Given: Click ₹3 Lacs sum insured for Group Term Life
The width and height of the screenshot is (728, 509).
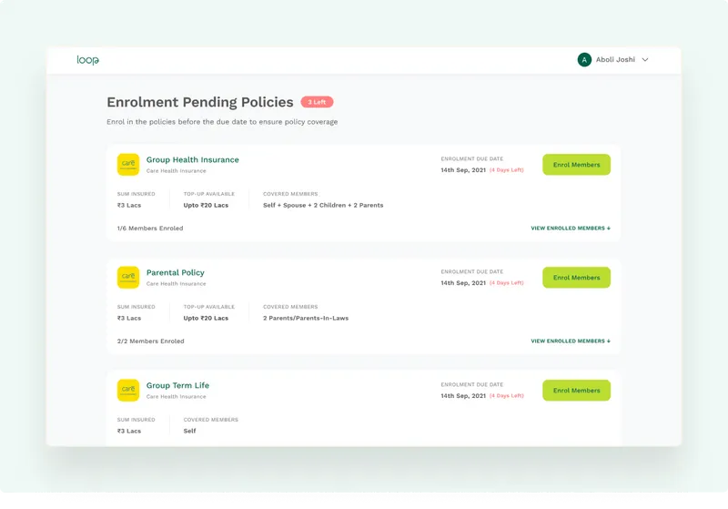Looking at the screenshot, I should point(129,431).
